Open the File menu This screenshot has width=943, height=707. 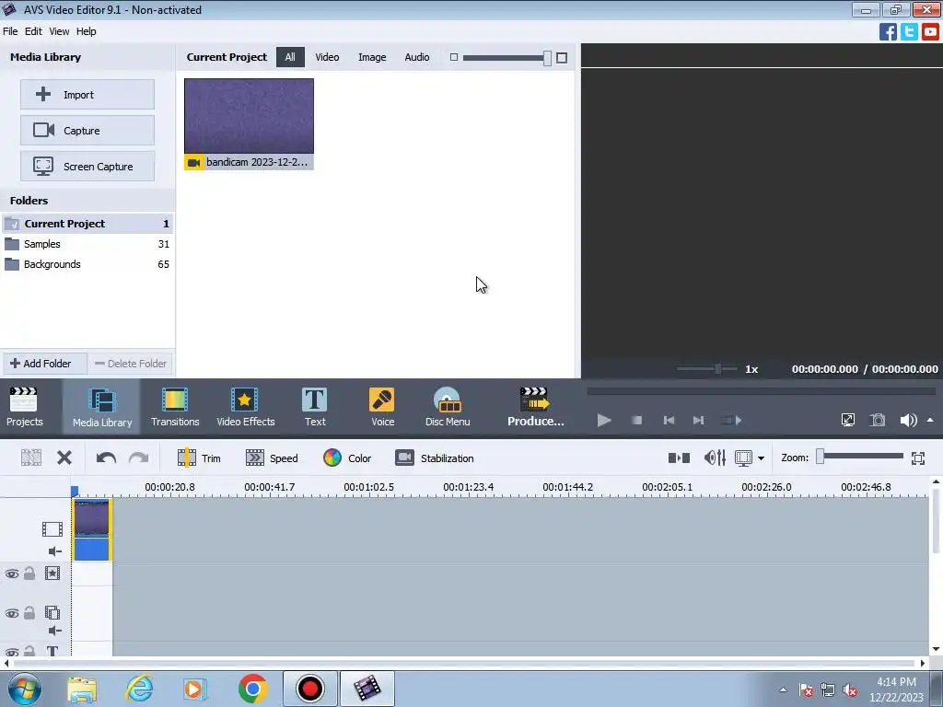pos(10,31)
